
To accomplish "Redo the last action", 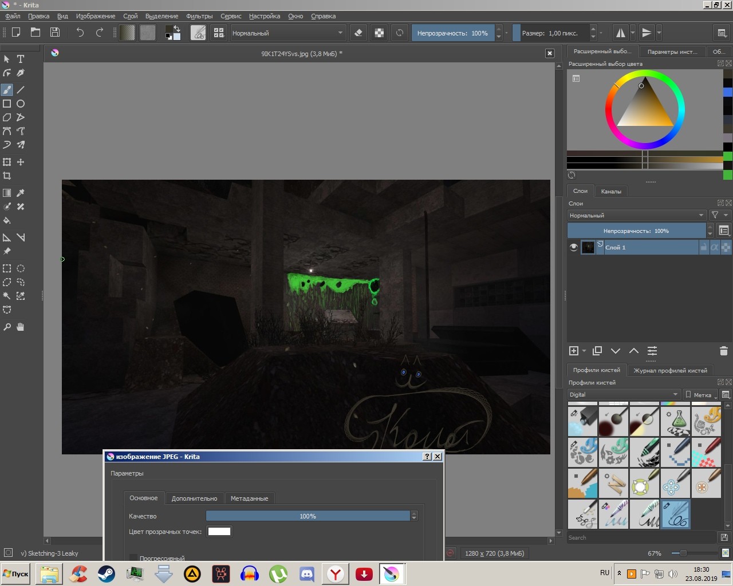I will tap(100, 33).
